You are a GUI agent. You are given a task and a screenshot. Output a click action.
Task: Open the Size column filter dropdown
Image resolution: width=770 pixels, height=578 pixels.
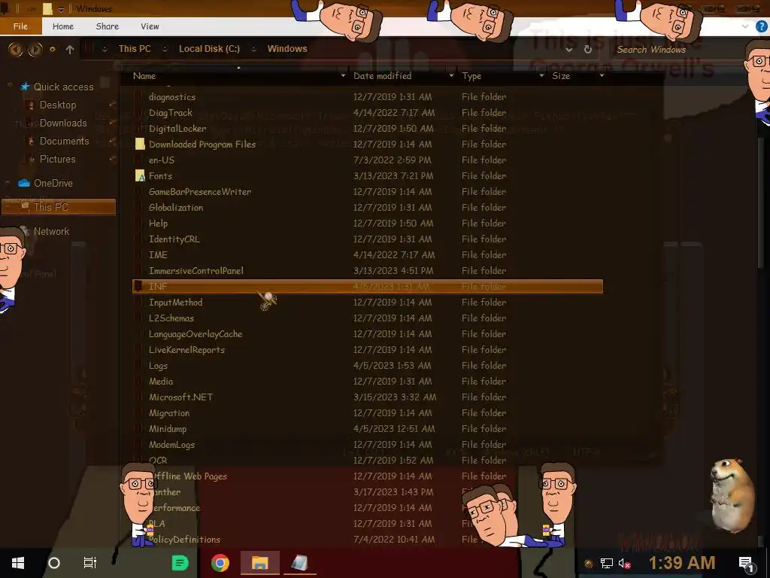tap(602, 76)
